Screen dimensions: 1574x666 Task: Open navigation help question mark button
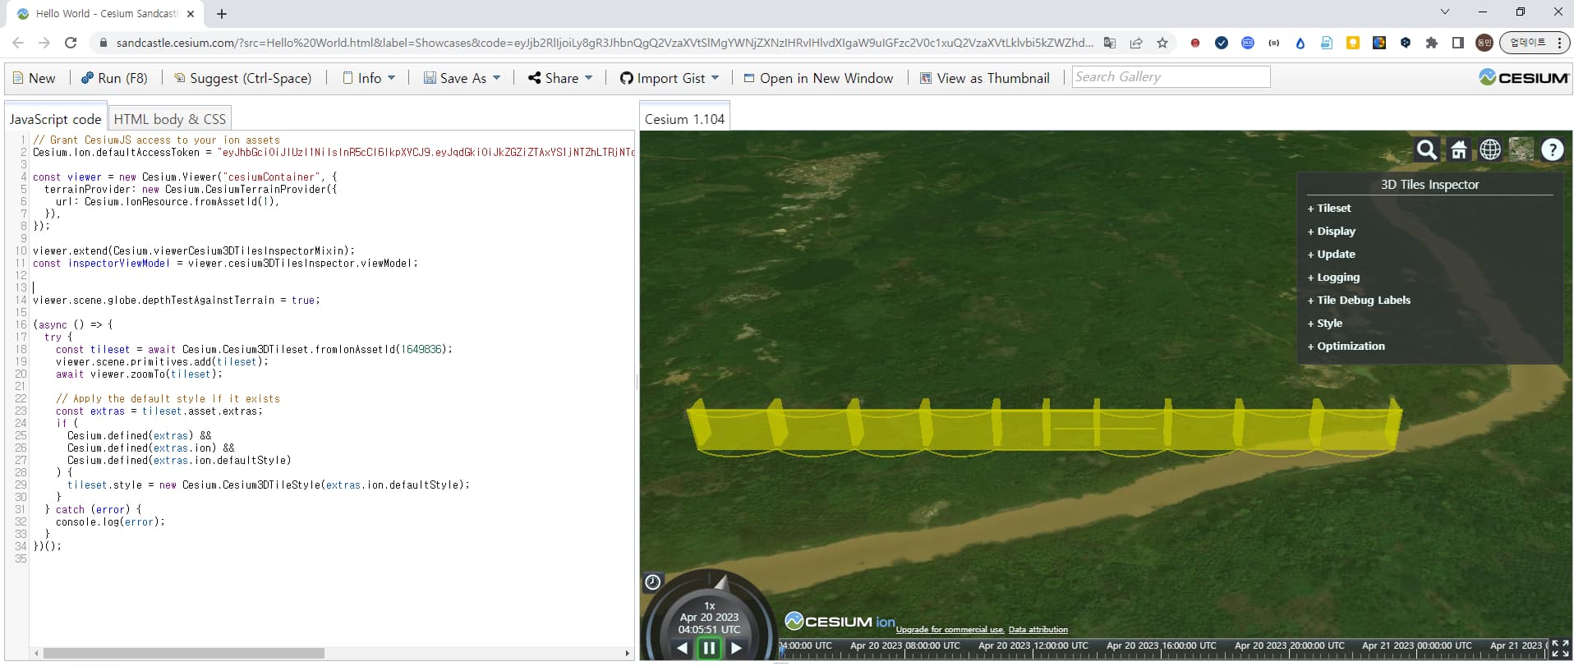click(1553, 149)
